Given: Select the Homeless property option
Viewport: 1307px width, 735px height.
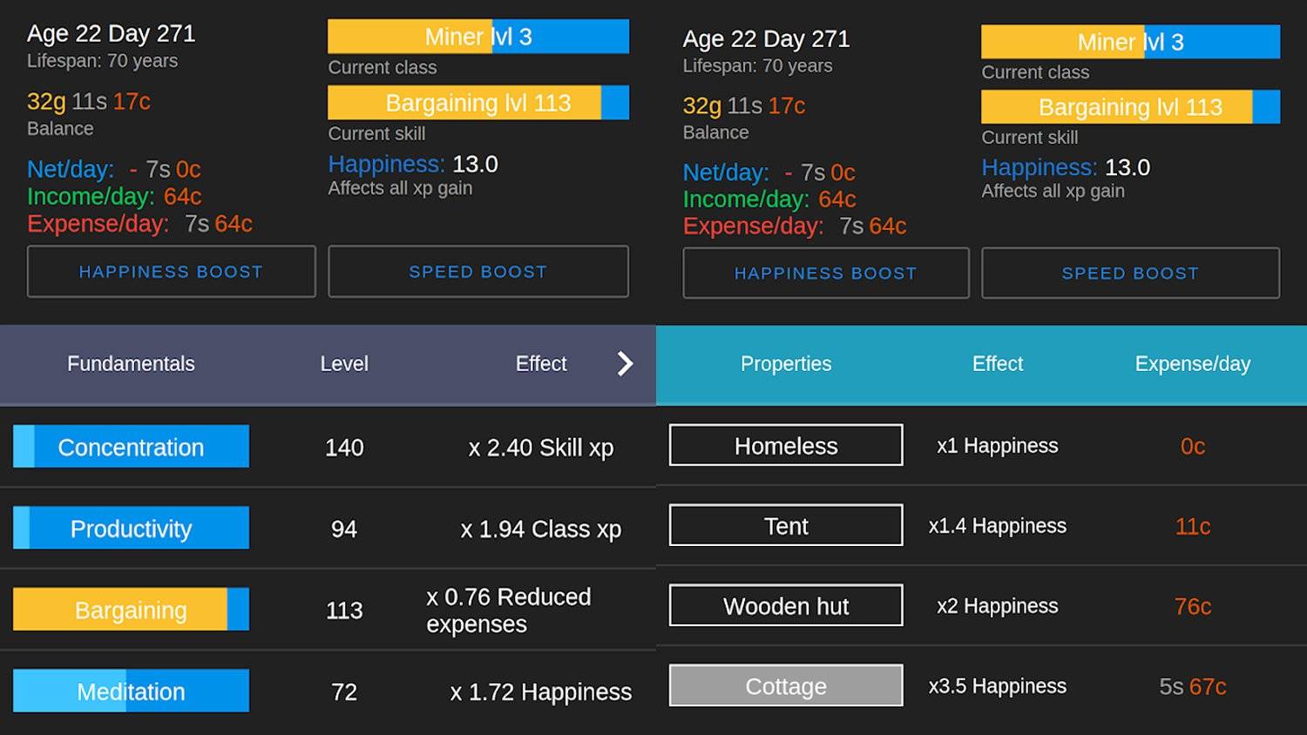Looking at the screenshot, I should tap(785, 446).
